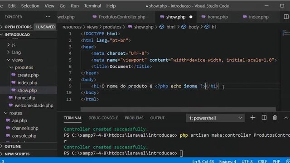Open the View menu
Screen dimensions: 290x163
(49, 6)
